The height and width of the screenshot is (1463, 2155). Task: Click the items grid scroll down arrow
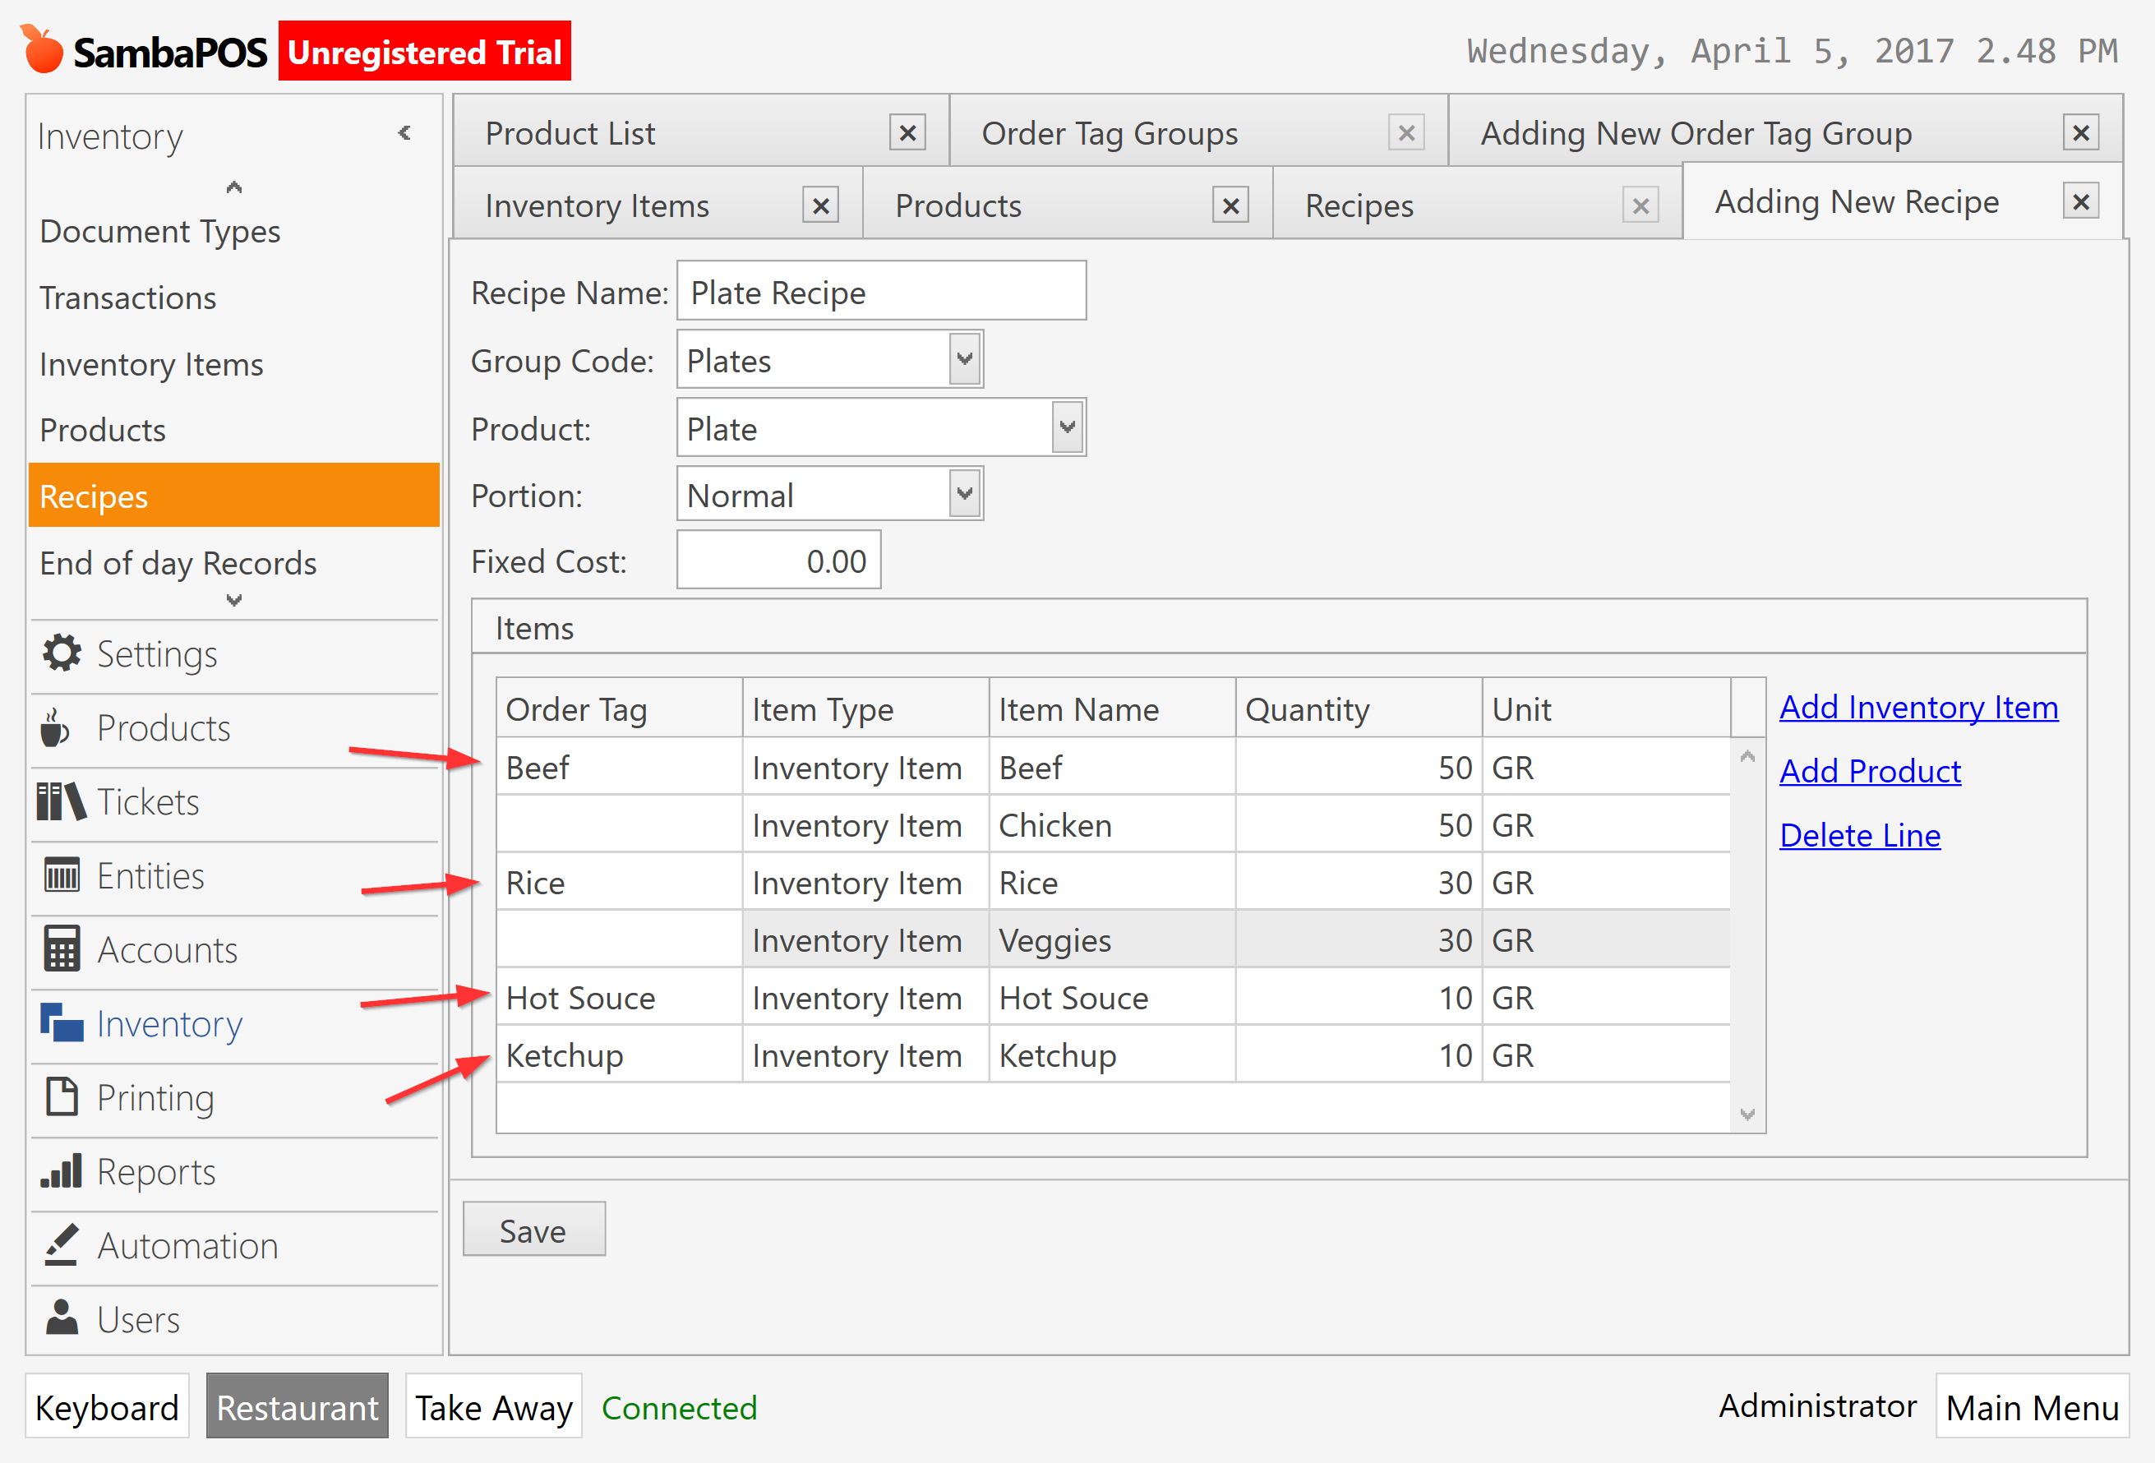[1747, 1114]
